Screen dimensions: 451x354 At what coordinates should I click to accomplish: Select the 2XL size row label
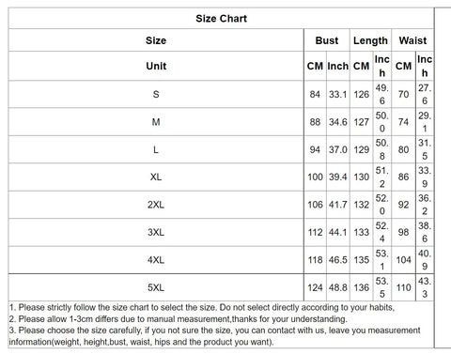click(156, 205)
